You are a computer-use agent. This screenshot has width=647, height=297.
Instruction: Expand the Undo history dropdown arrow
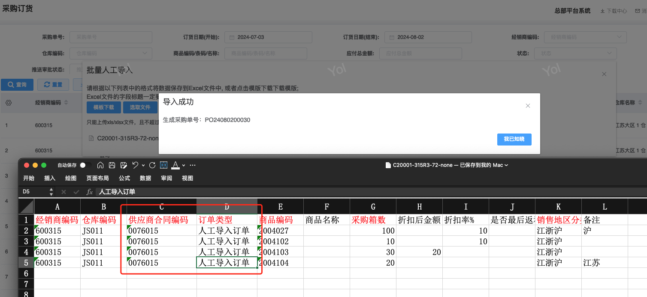coord(142,166)
